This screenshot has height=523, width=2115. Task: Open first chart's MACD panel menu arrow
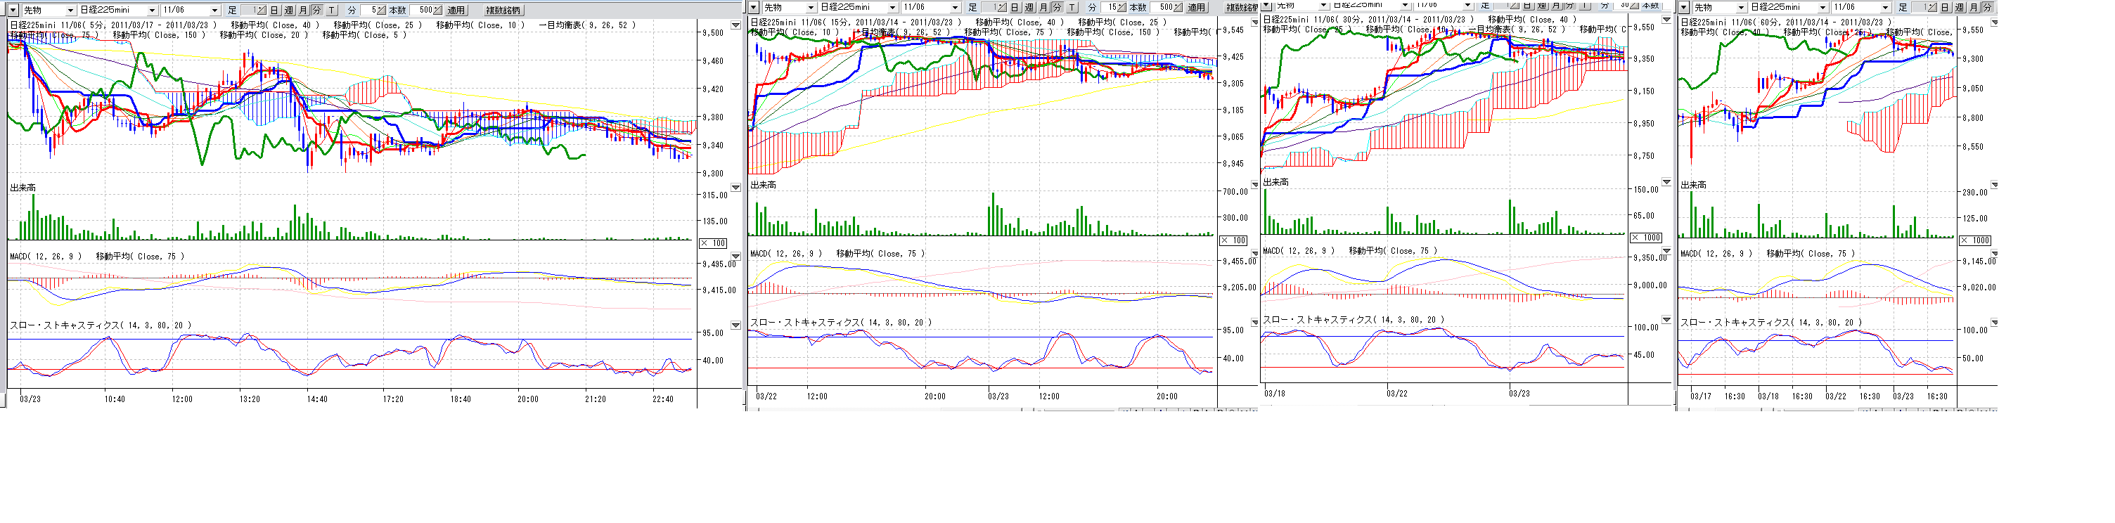[x=735, y=256]
